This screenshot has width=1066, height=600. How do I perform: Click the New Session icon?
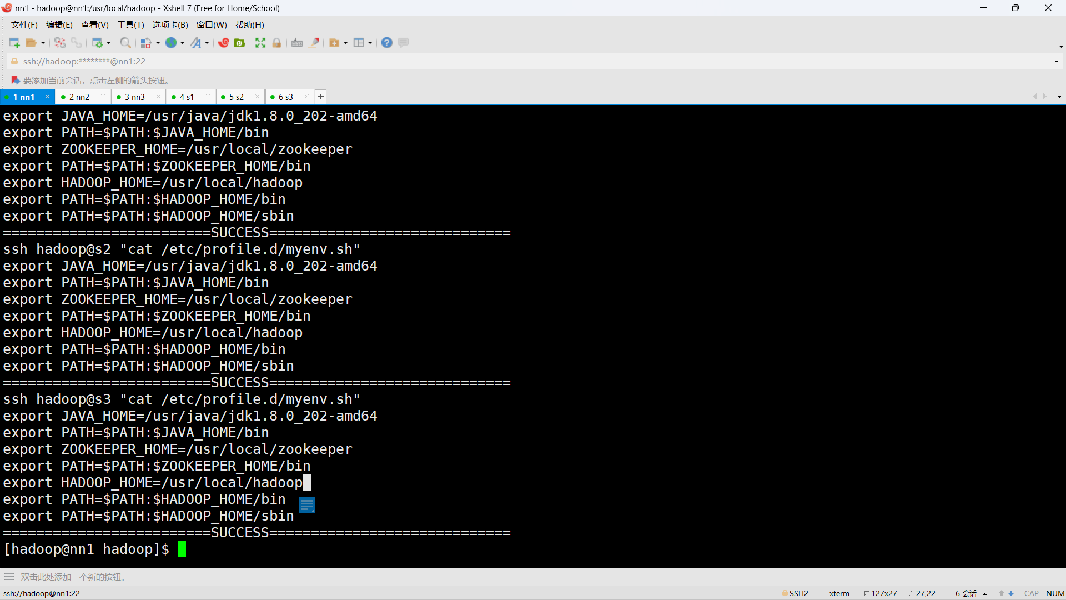click(14, 43)
